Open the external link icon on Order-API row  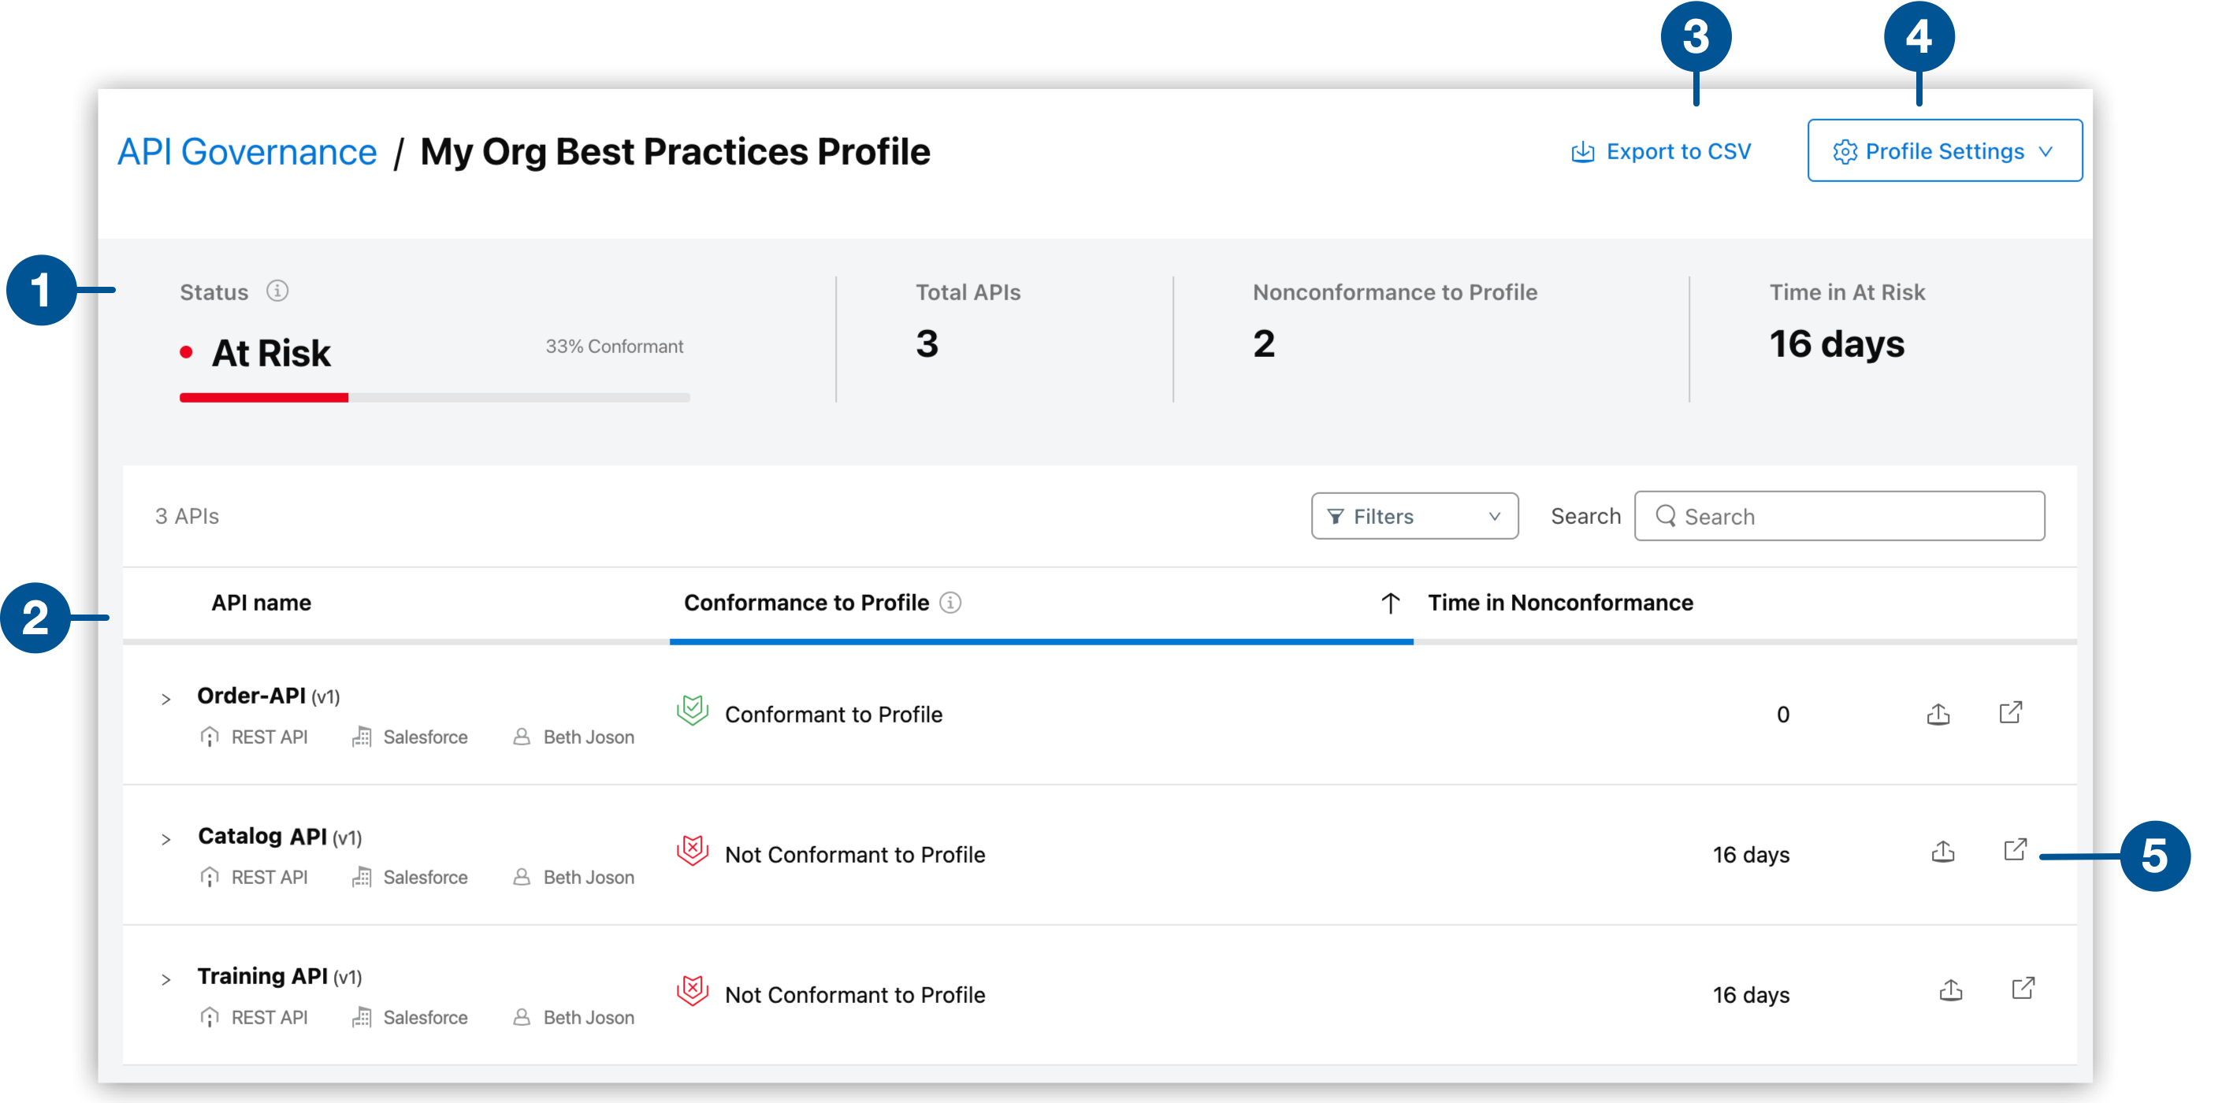pos(2011,713)
